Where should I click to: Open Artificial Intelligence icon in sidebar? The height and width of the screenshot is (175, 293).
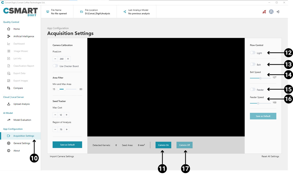coord(9,36)
